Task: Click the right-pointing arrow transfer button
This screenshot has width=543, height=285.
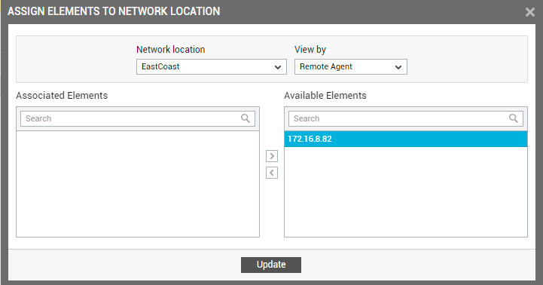Action: point(272,156)
